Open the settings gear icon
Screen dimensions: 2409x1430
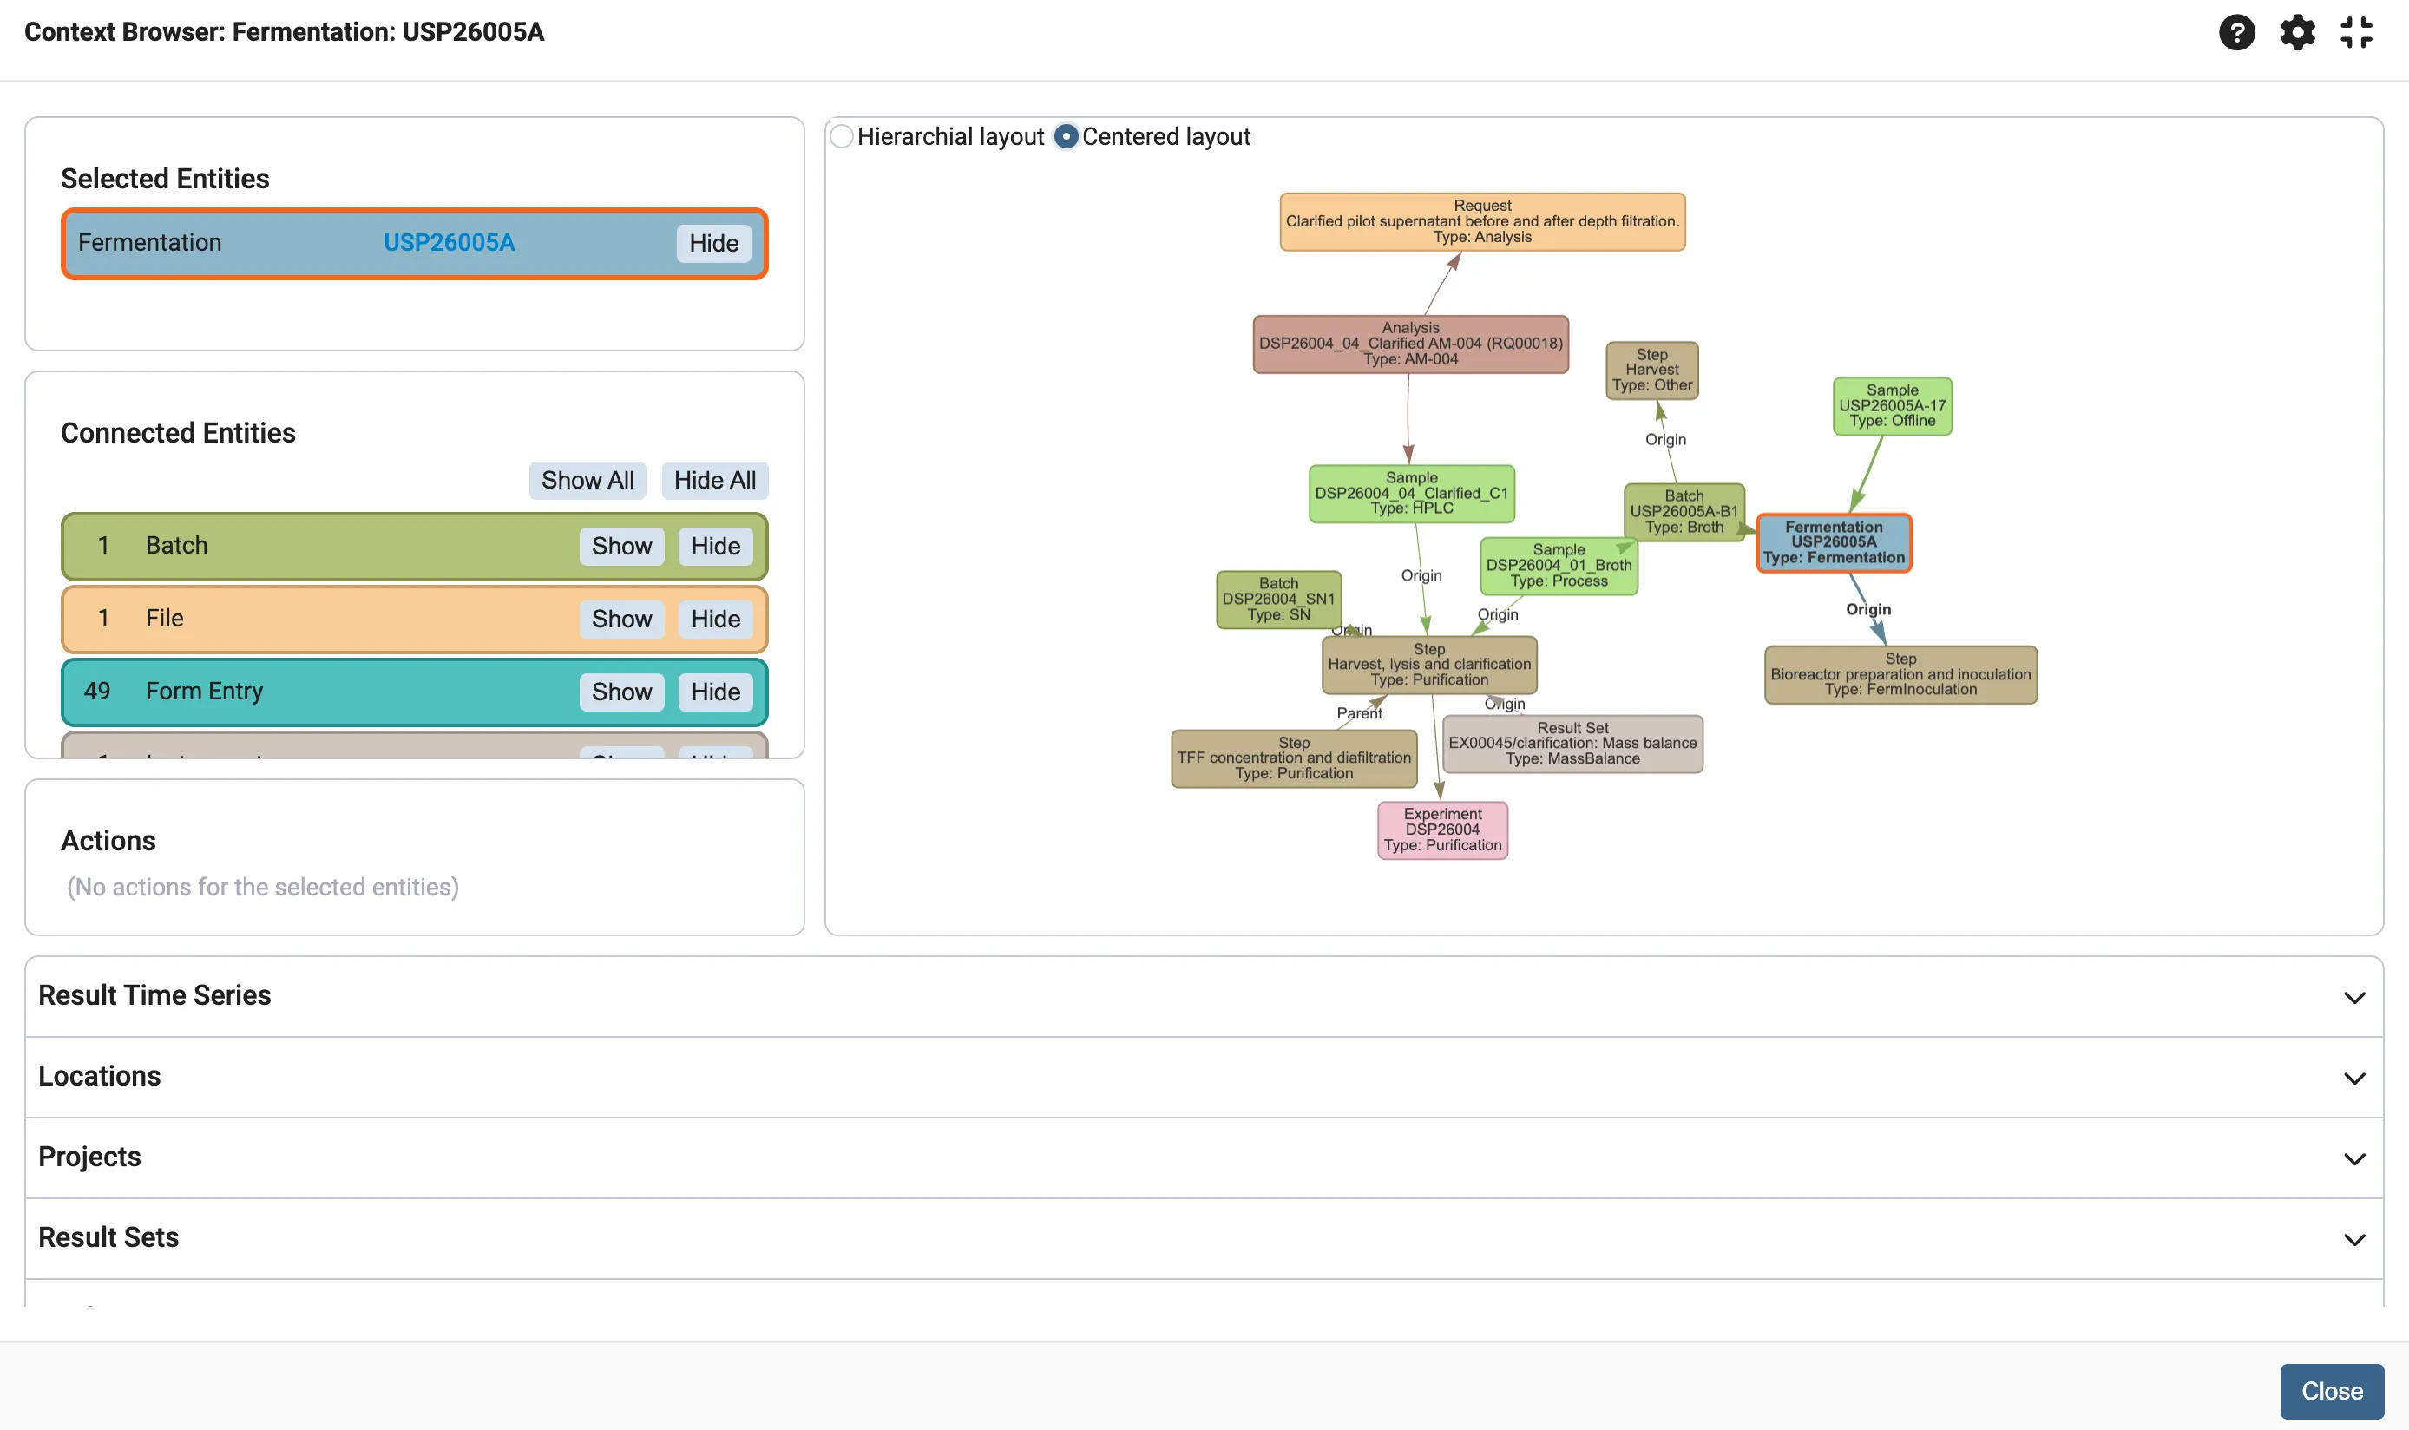tap(2297, 33)
